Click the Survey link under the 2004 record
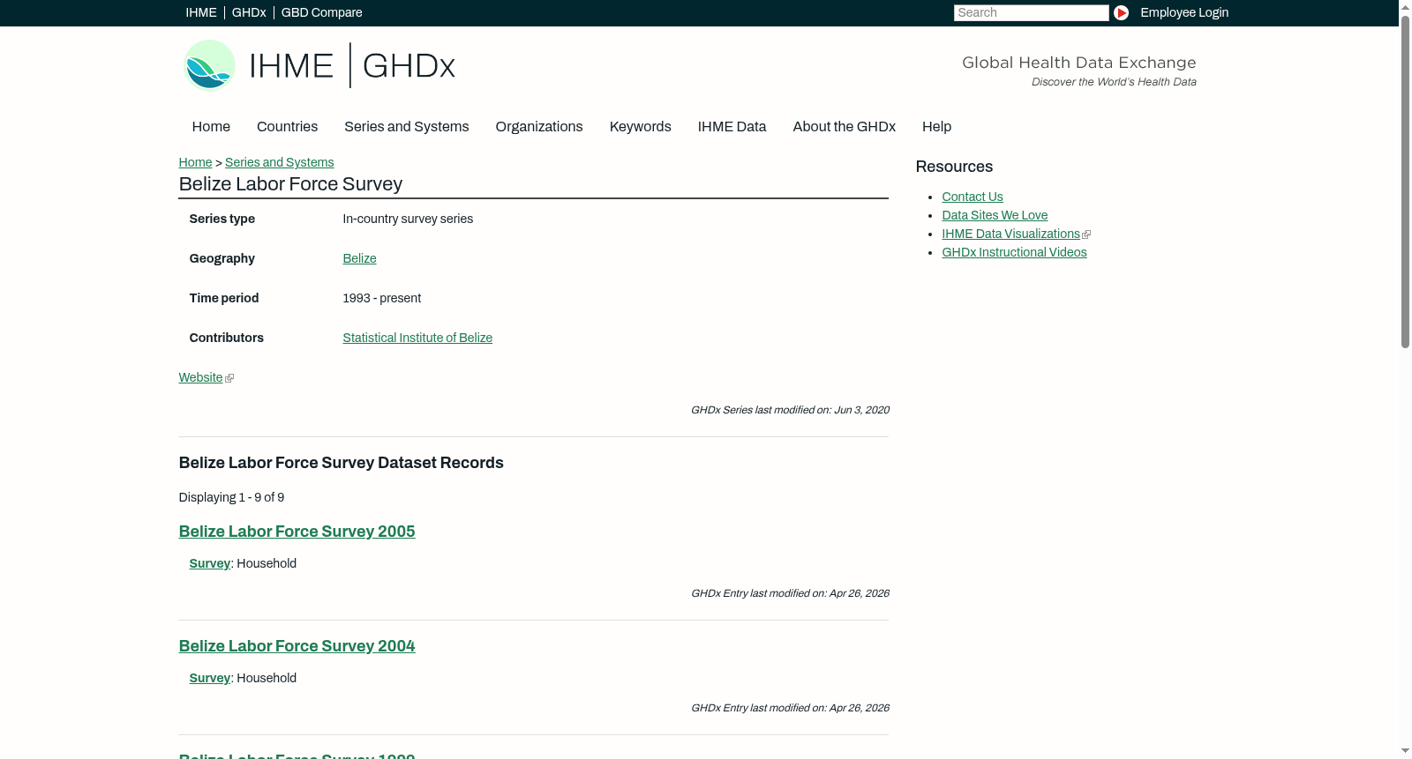The height and width of the screenshot is (759, 1412). (x=210, y=678)
